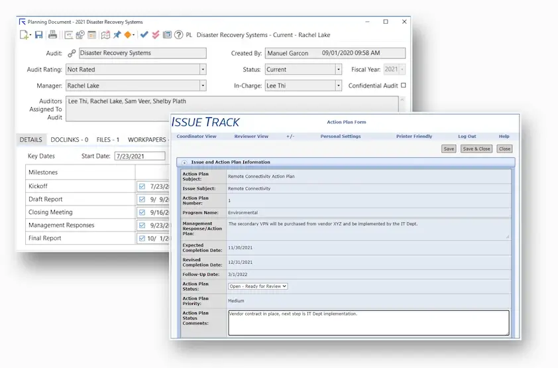Screen dimensions: 558x368
Task: Click the new document icon in Planning Document toolbar
Action: coord(24,35)
